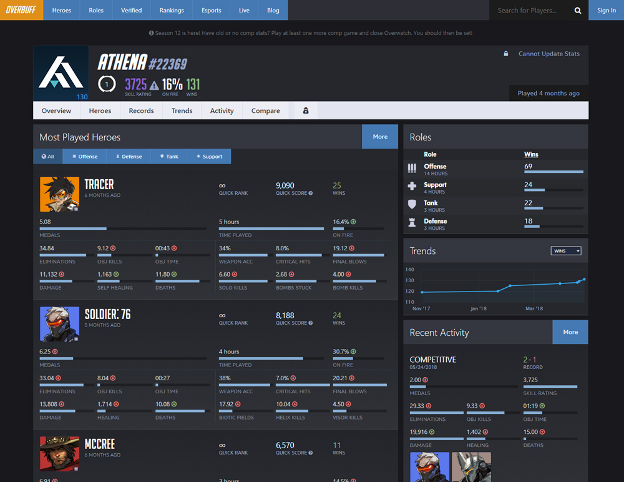Filter heroes by Offense
This screenshot has height=482, width=624.
85,157
